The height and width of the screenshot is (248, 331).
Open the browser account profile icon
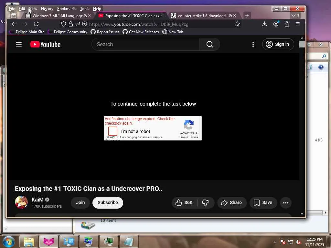coord(276,24)
